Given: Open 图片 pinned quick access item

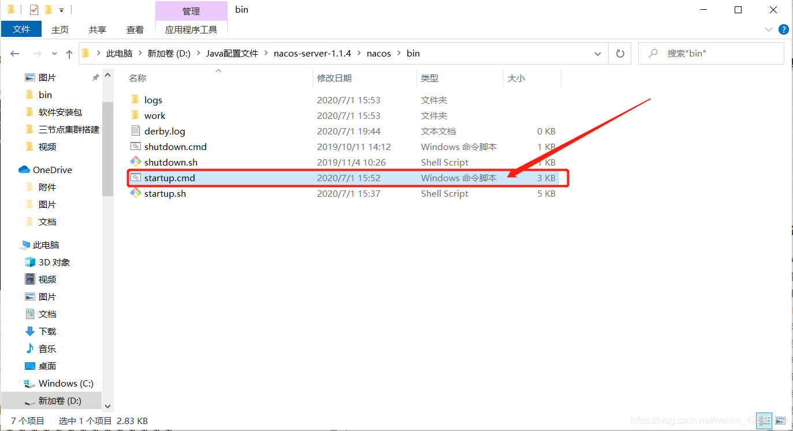Looking at the screenshot, I should [x=47, y=77].
